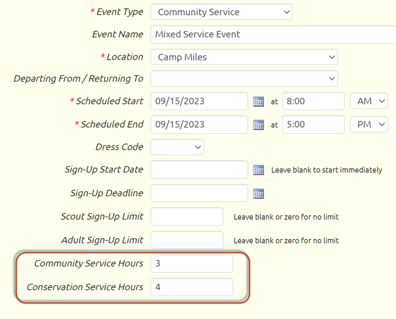Expand Departing From / Returning To dropdown
The image size is (396, 319).
click(x=244, y=79)
